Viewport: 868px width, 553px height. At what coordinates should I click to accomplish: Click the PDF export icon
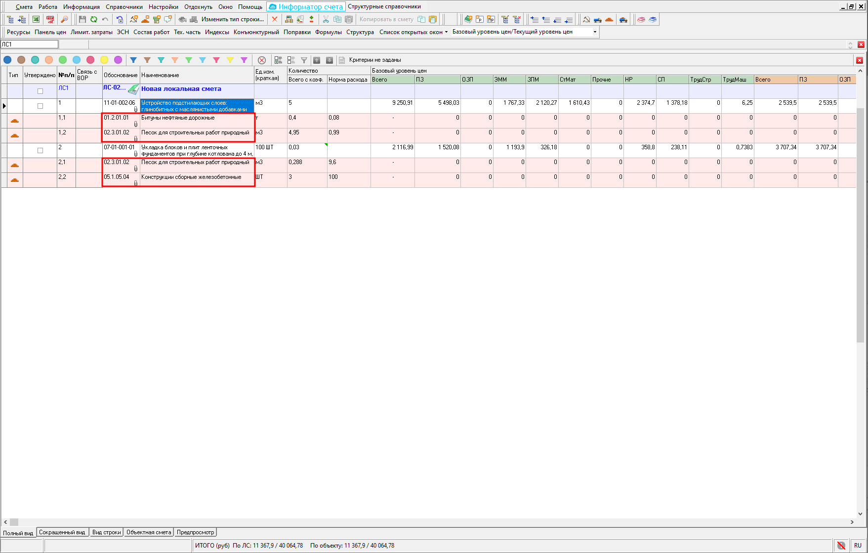click(50, 19)
